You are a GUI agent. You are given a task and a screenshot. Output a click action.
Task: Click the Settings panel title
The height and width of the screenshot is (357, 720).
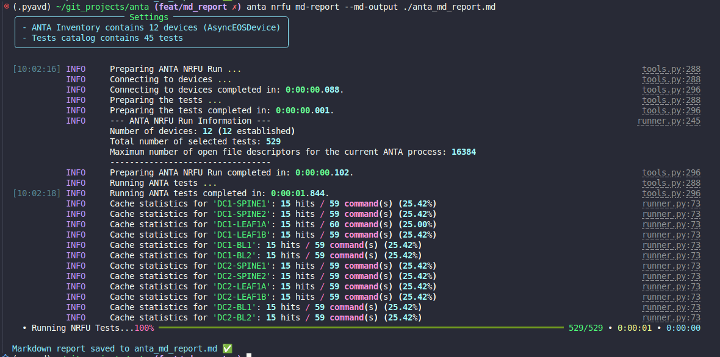click(149, 17)
